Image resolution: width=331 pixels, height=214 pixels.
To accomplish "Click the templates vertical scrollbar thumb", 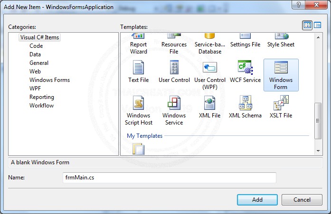I will coord(318,121).
